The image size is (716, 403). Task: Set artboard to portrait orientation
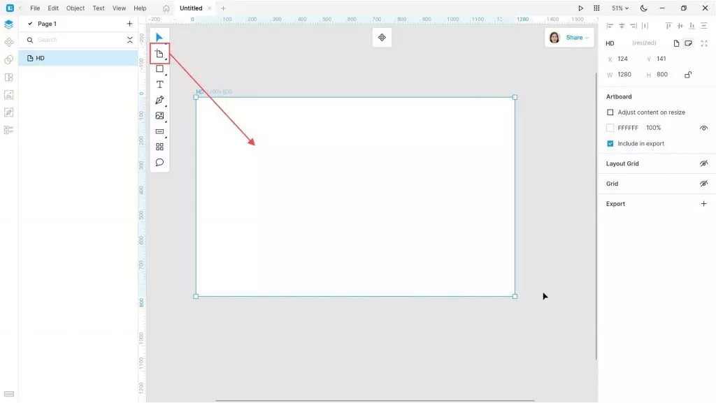tap(676, 43)
